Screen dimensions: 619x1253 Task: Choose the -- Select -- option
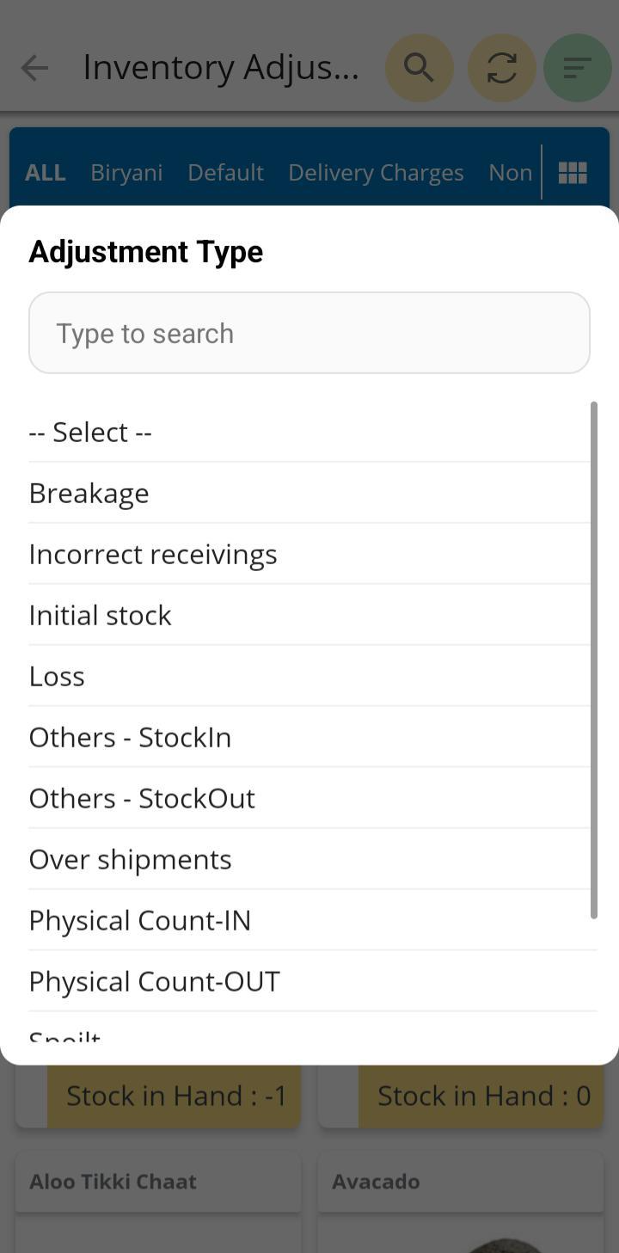tap(90, 432)
